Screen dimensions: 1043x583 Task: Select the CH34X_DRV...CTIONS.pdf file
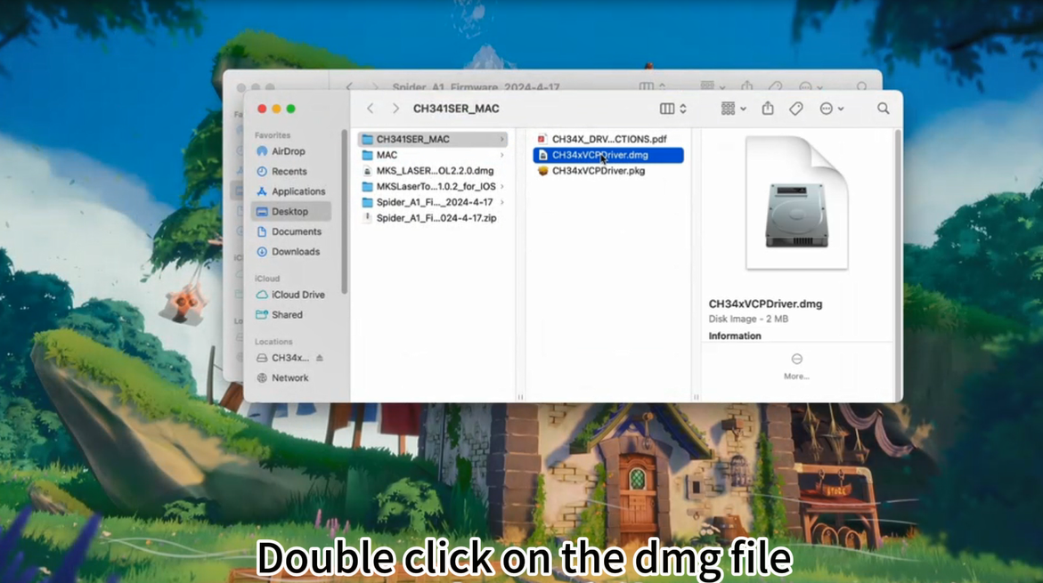pos(608,139)
